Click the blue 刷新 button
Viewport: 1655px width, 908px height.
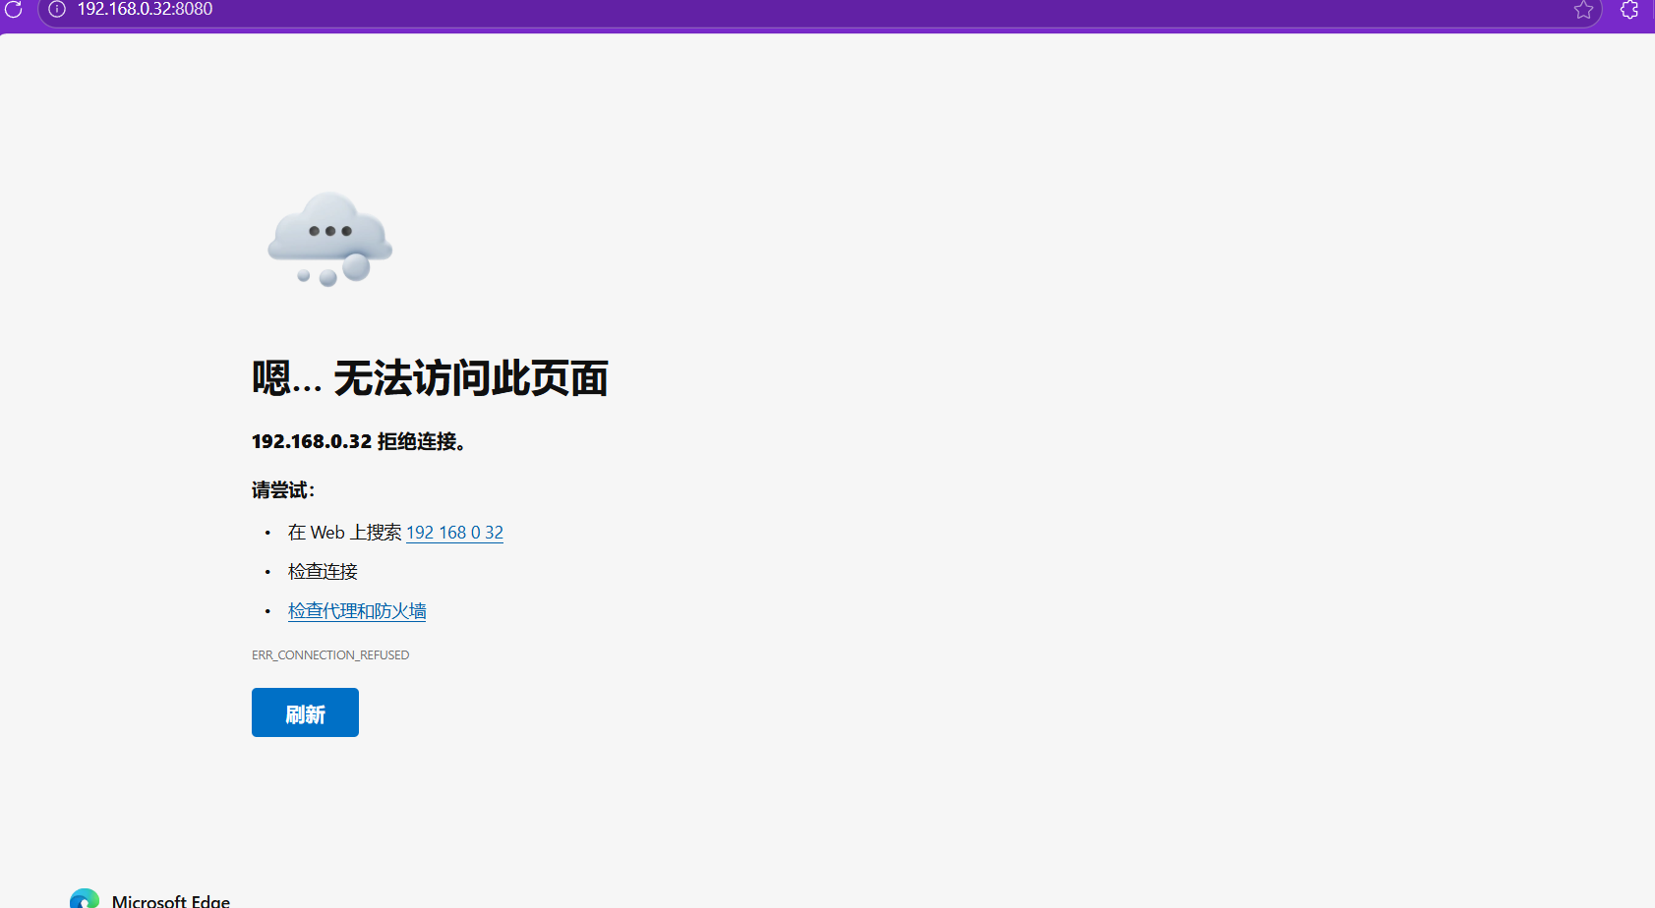tap(305, 712)
